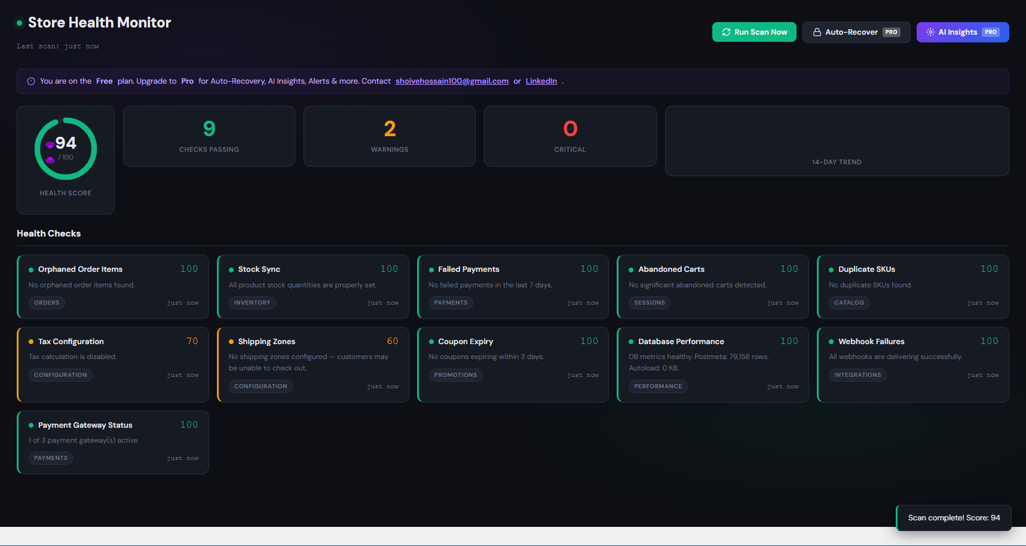Open the Checks Passing summary card
This screenshot has width=1026, height=546.
[x=209, y=136]
